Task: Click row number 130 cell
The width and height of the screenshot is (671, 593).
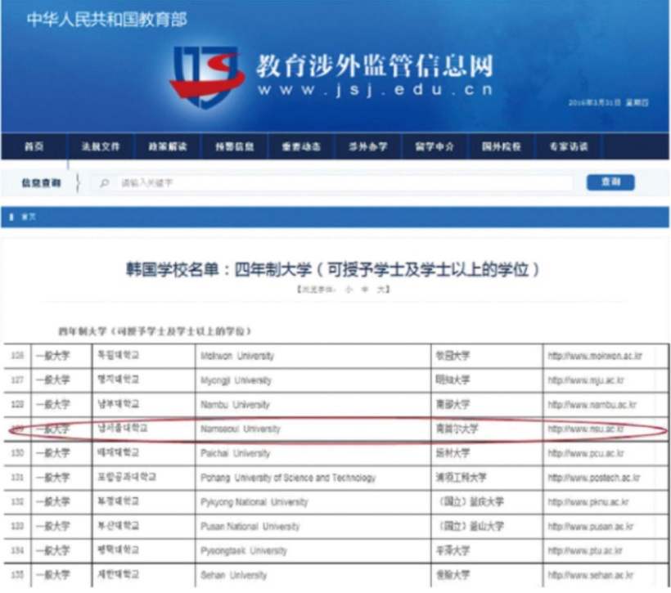Action: pyautogui.click(x=17, y=453)
